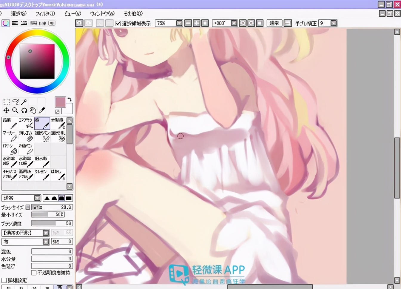This screenshot has width=401, height=289.
Task: Toggle straight line drawing mode button
Action: pos(288,23)
